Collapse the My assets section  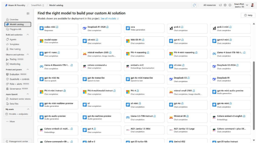[28, 109]
